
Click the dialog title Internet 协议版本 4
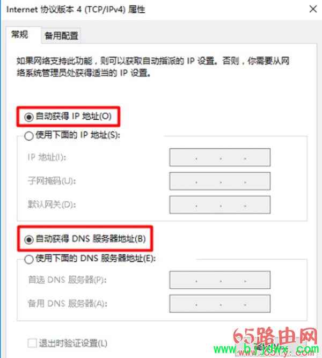[x=76, y=10]
